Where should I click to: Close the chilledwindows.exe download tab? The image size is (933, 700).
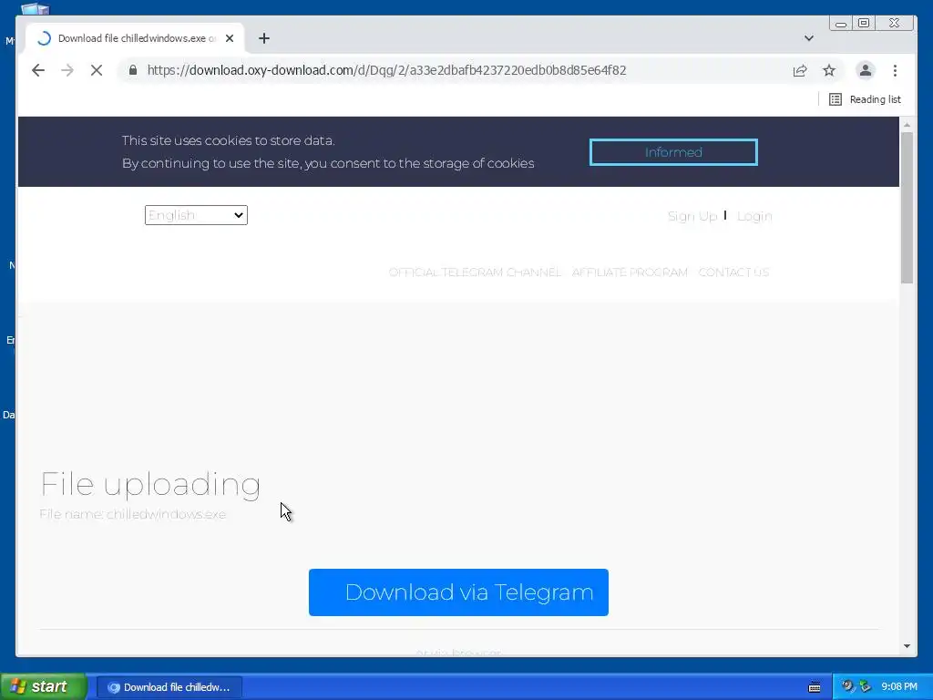point(230,38)
